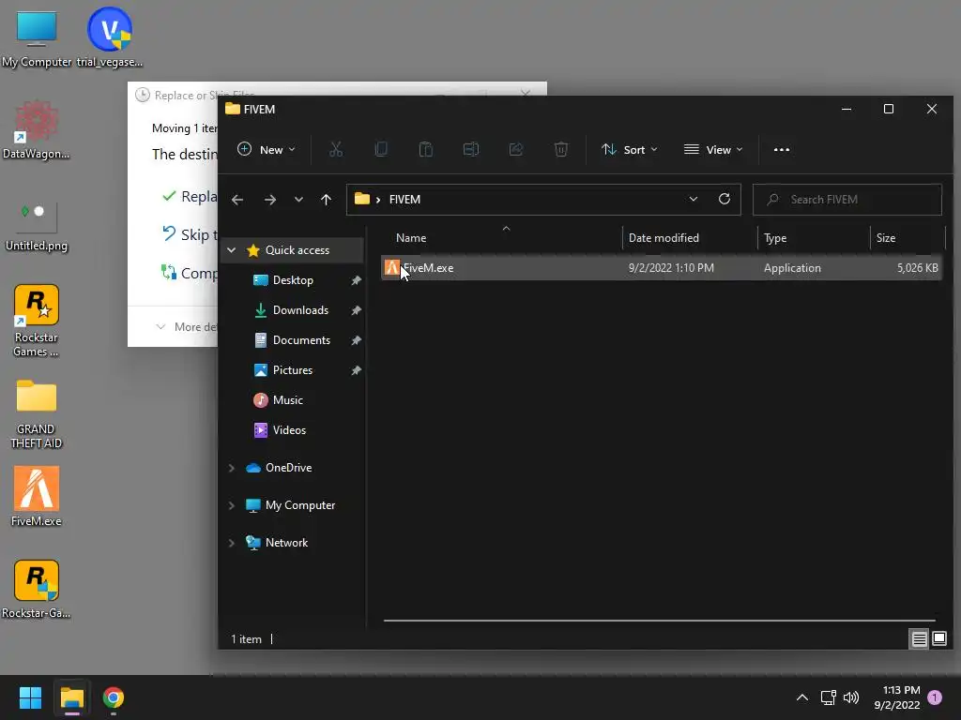
Task: Click the Cut scissors icon in toolbar
Action: pos(336,149)
